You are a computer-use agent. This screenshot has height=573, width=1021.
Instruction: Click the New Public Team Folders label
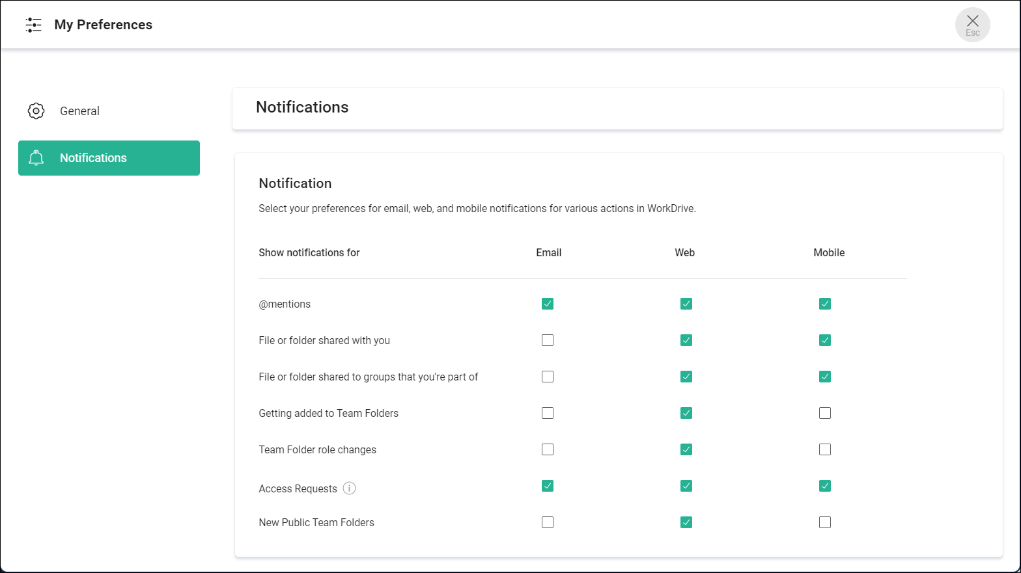click(x=316, y=523)
